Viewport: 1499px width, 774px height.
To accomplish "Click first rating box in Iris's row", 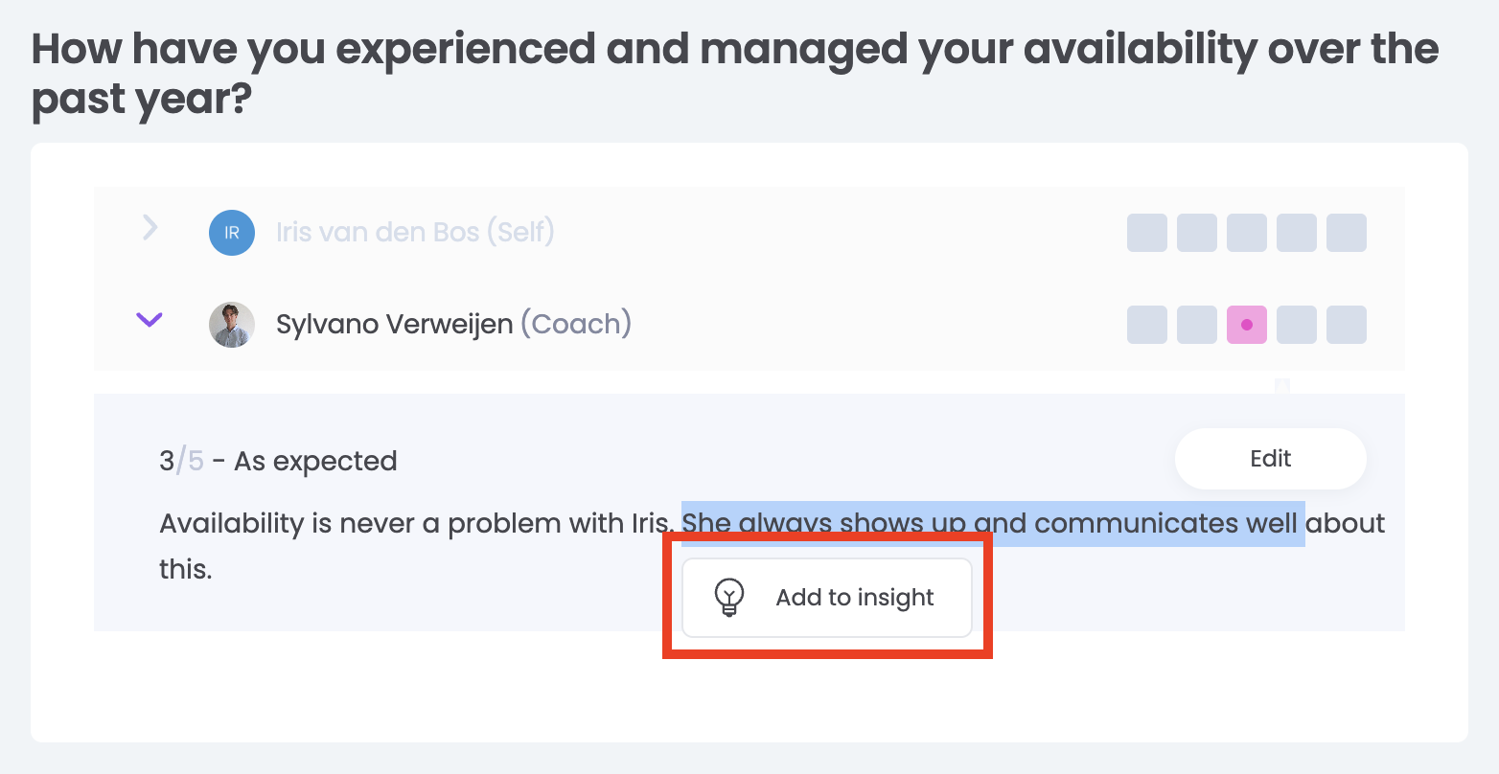I will tap(1146, 233).
